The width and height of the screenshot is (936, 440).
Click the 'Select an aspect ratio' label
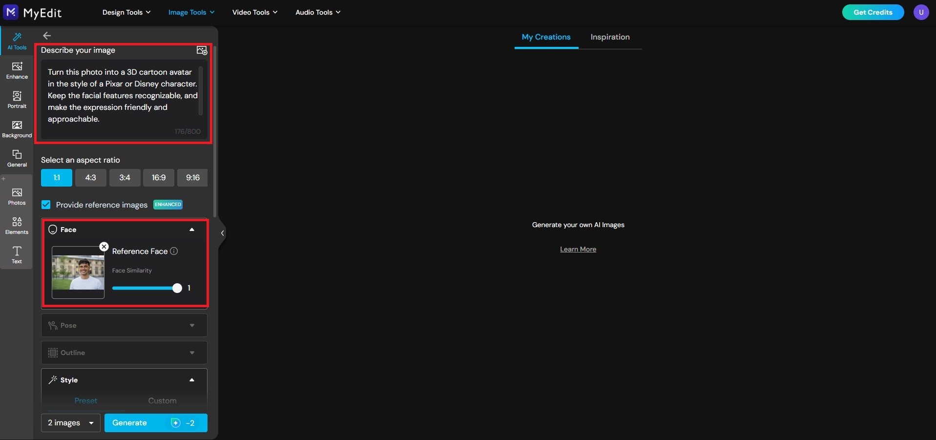(81, 160)
